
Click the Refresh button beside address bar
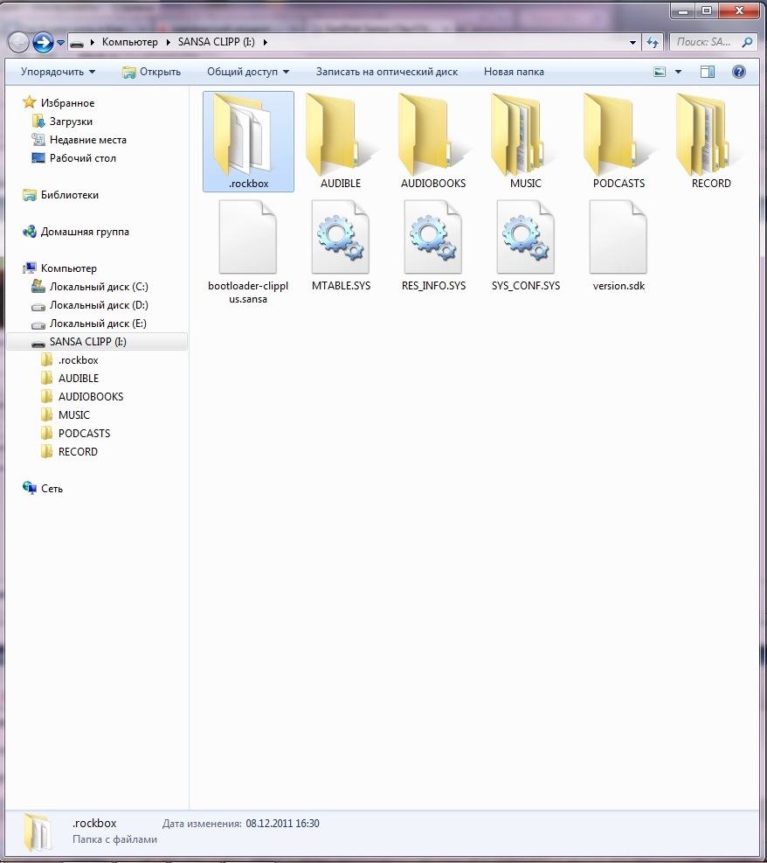653,42
